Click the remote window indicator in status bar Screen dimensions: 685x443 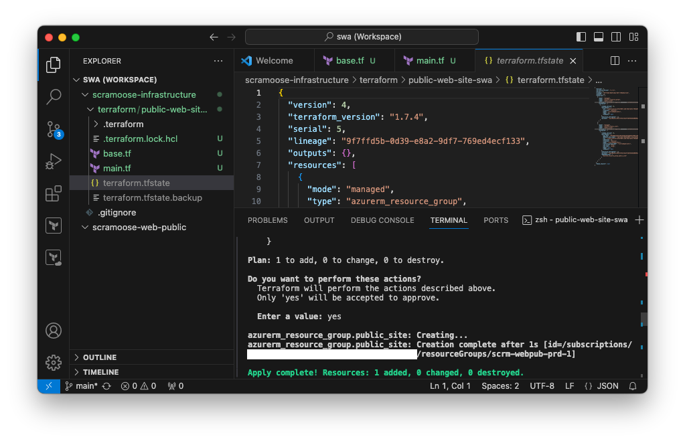point(49,386)
